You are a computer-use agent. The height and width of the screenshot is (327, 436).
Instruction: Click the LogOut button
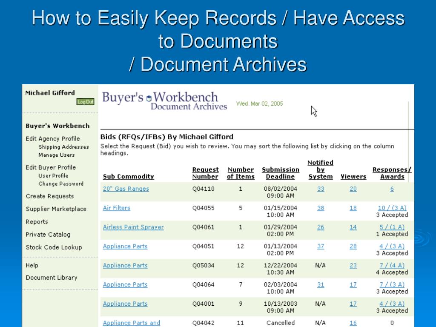click(85, 102)
